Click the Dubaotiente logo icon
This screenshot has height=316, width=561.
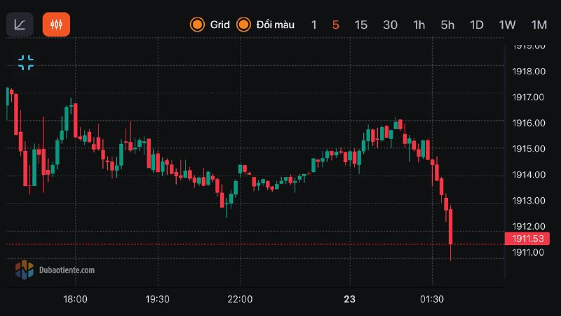click(x=25, y=269)
